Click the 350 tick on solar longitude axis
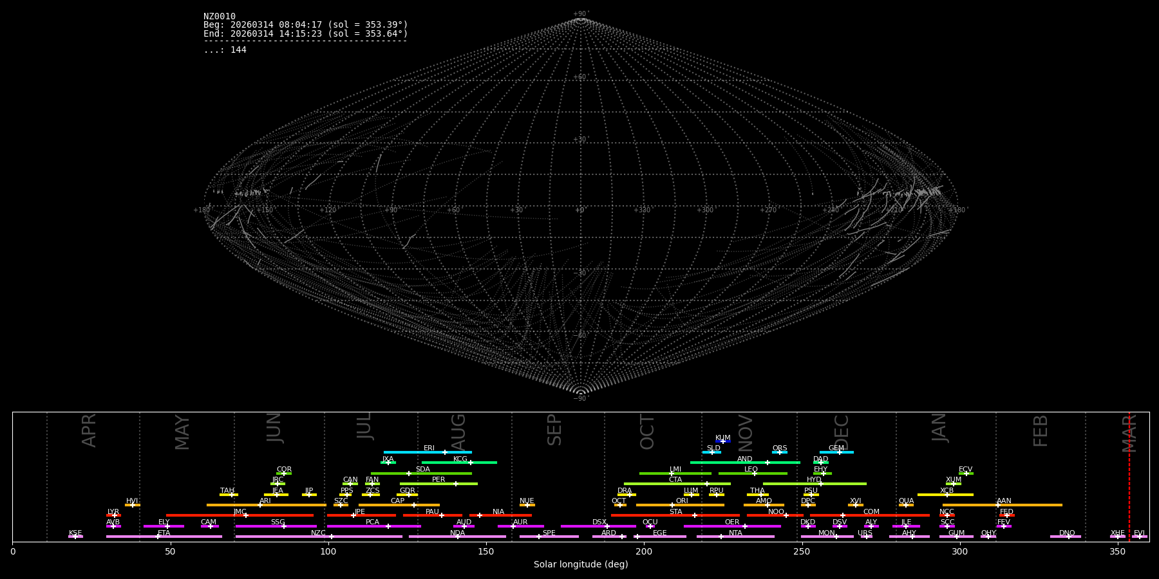This screenshot has width=1159, height=579. click(1117, 551)
